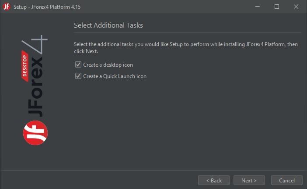Click the vertical JForex wordmark
This screenshot has width=307, height=189.
pos(35,87)
